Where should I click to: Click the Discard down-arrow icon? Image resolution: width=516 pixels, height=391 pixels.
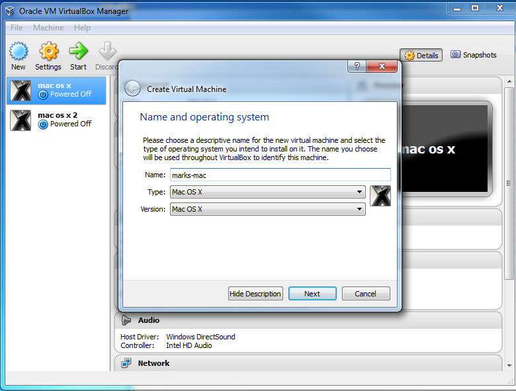(107, 52)
